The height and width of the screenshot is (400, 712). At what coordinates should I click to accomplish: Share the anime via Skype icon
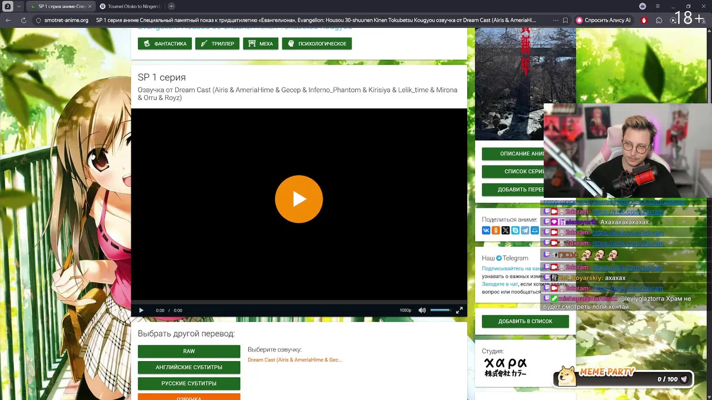pyautogui.click(x=515, y=230)
